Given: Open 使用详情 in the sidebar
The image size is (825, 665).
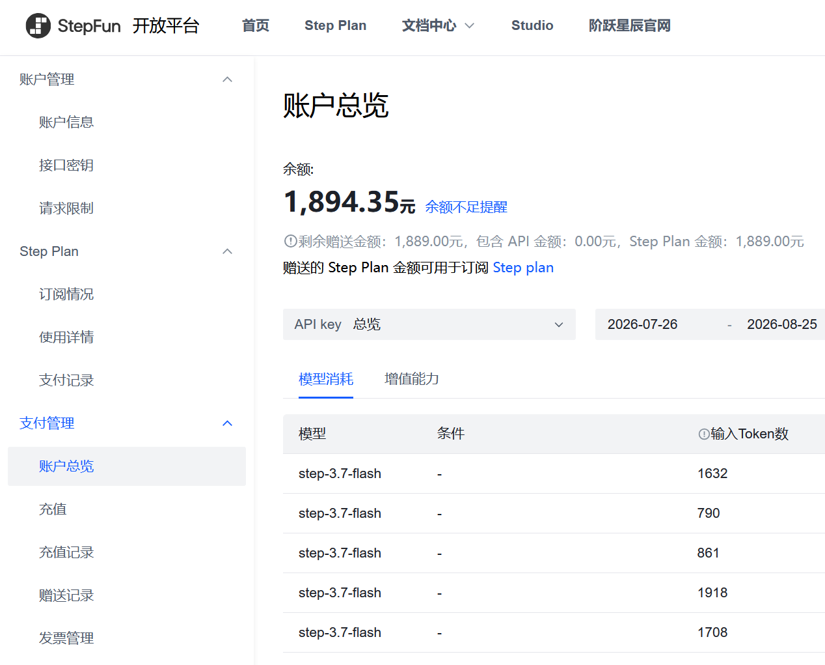Looking at the screenshot, I should coord(66,337).
